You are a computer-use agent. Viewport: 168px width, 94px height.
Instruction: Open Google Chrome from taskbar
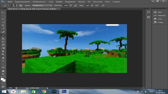pos(44,92)
